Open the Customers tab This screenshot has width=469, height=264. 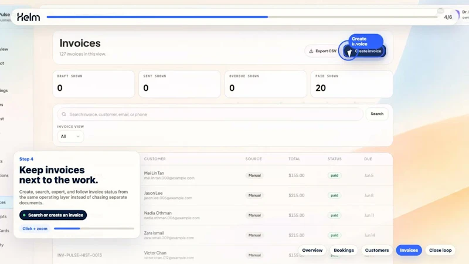(x=377, y=251)
